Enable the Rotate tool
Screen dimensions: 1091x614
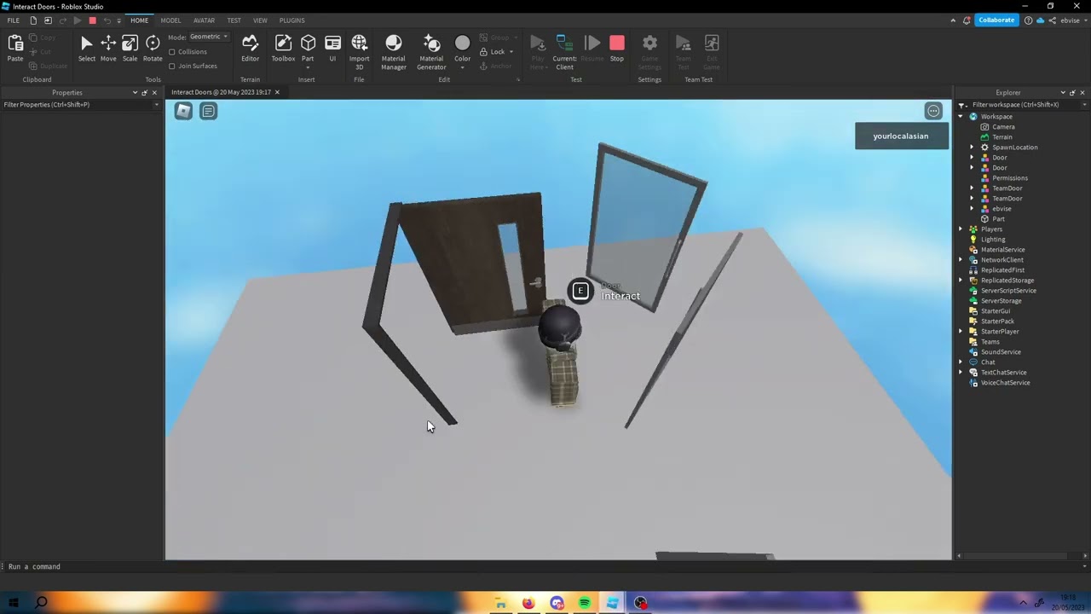pyautogui.click(x=153, y=48)
